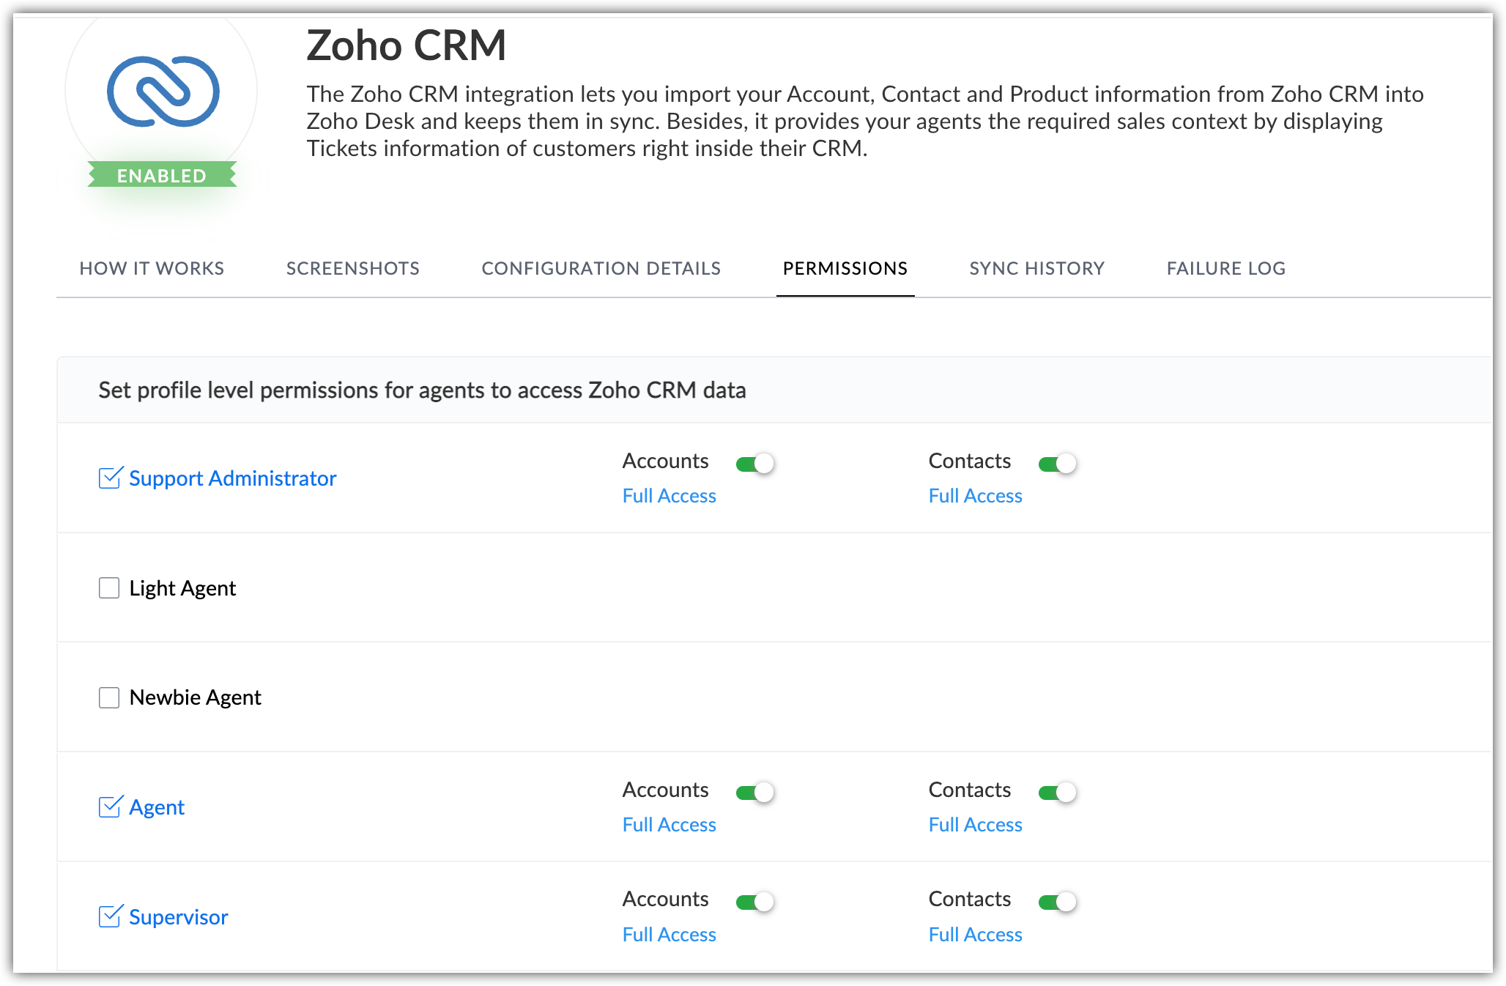Click the 'Set profile level permissions' header text

click(423, 390)
